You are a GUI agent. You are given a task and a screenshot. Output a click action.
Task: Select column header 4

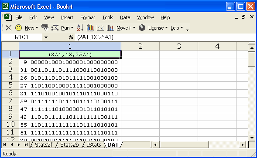point(217,46)
